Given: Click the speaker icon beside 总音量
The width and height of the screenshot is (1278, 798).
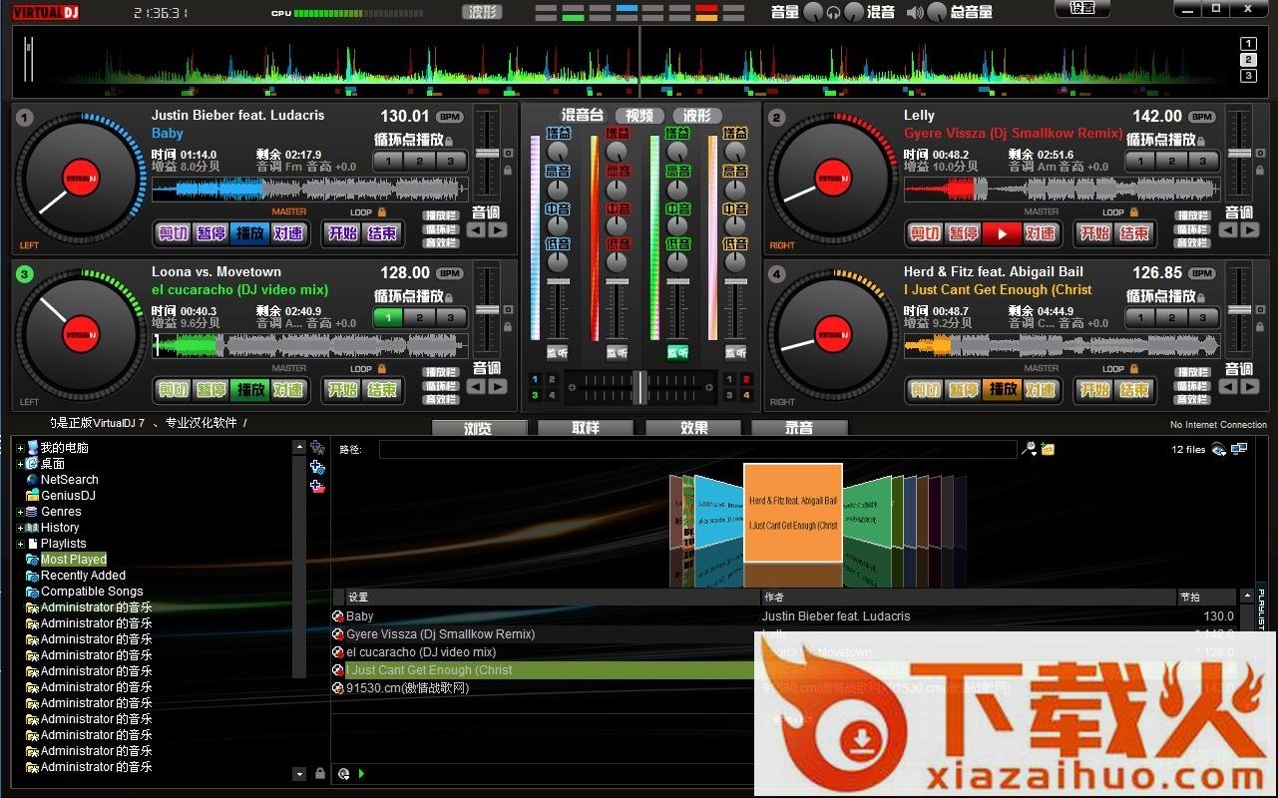Looking at the screenshot, I should (915, 13).
